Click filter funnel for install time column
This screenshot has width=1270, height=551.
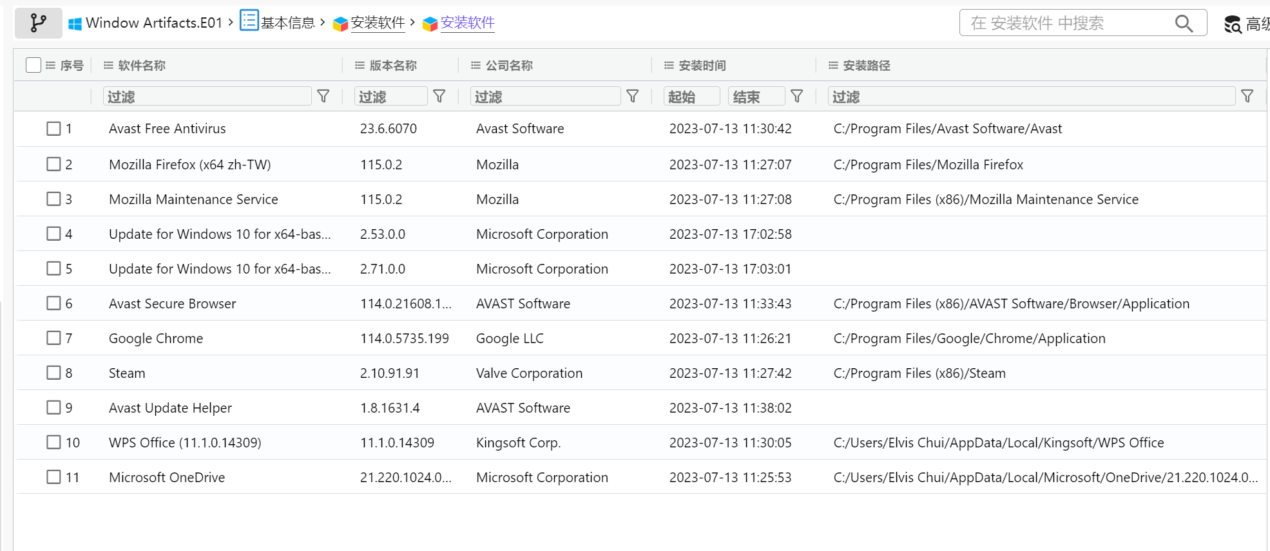click(x=797, y=97)
